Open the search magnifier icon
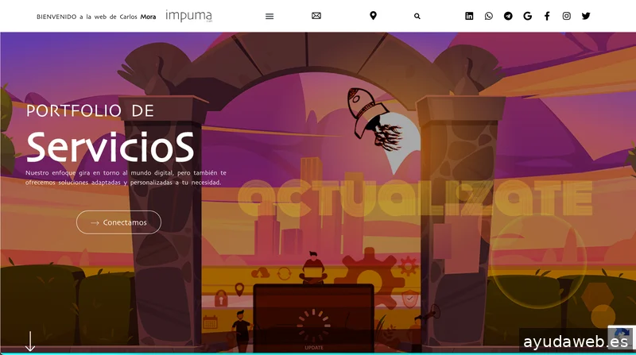 [417, 16]
